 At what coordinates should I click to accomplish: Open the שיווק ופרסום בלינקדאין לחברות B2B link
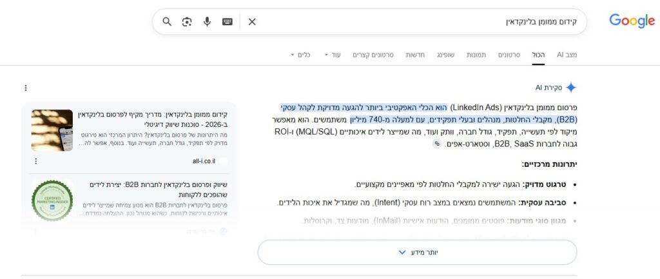159,190
